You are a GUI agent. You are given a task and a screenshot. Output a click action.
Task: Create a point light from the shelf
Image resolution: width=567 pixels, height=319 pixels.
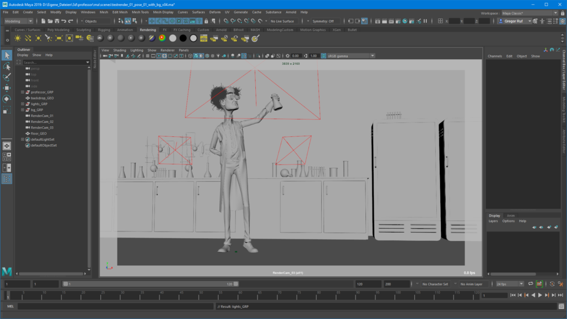(38, 38)
